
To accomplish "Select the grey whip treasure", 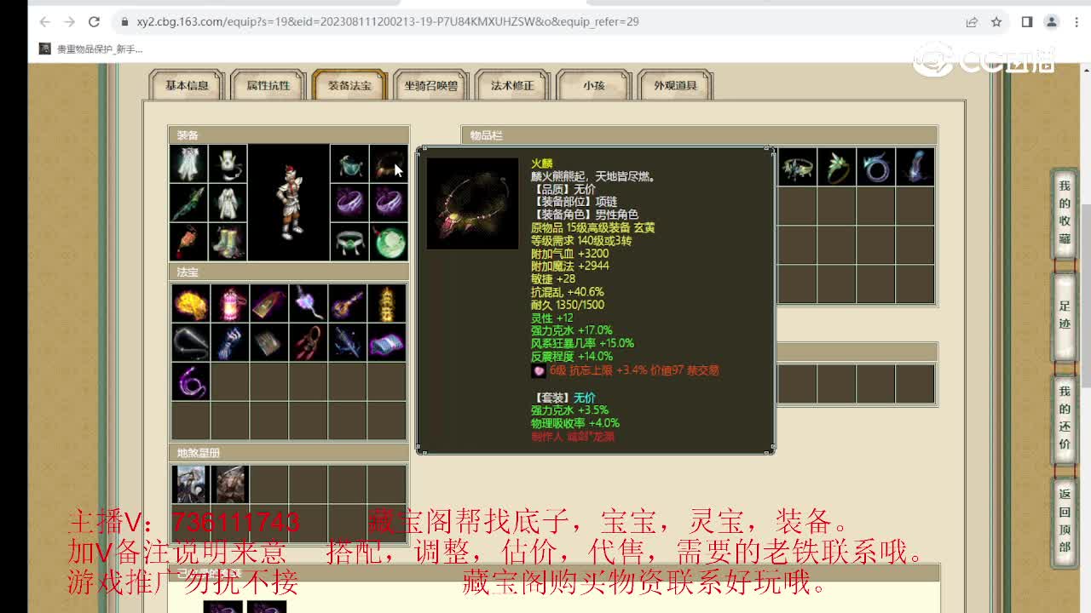I will pyautogui.click(x=190, y=342).
